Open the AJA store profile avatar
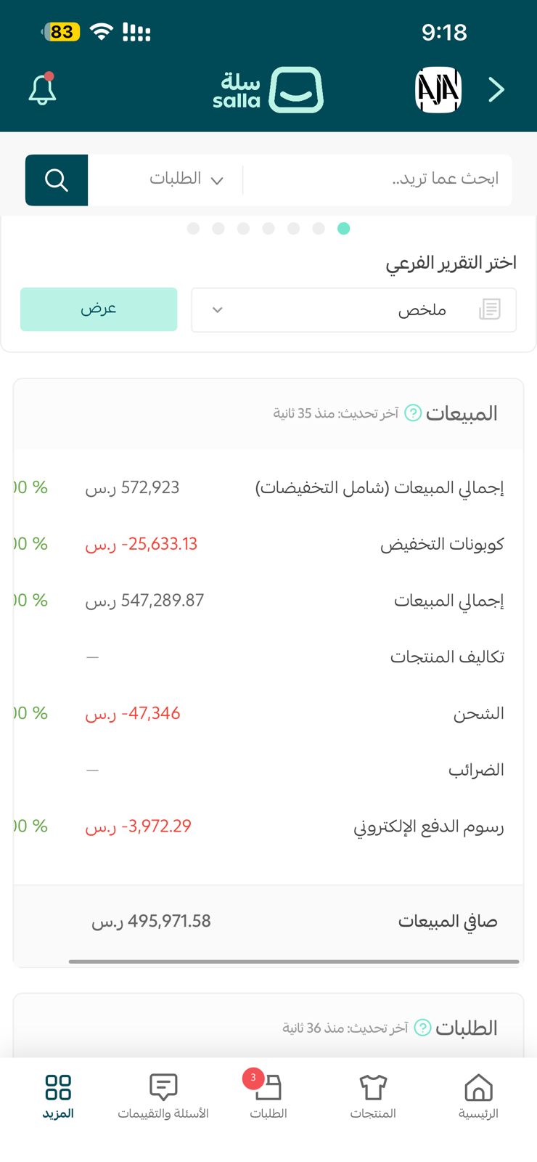Viewport: 537px width, 1162px height. pos(438,90)
